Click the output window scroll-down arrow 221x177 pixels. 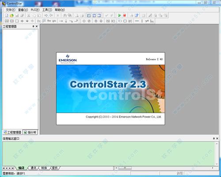click(x=217, y=164)
